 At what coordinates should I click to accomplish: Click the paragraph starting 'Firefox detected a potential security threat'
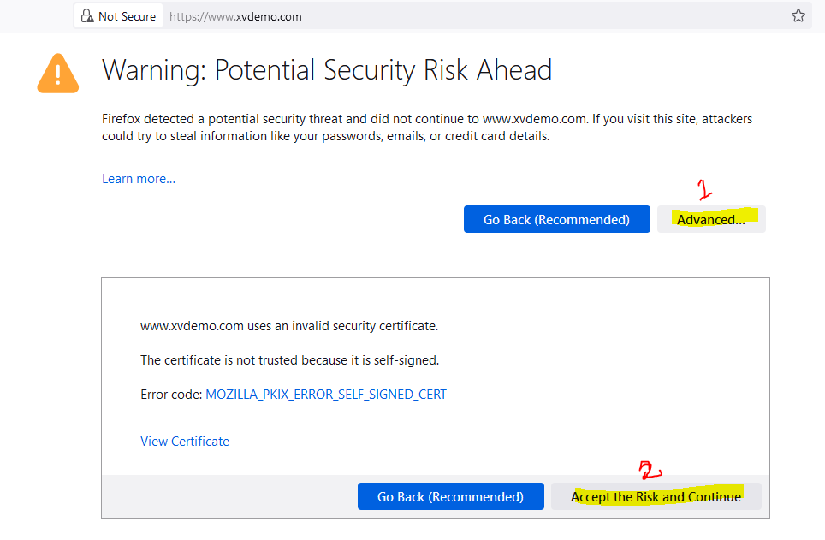click(x=427, y=128)
